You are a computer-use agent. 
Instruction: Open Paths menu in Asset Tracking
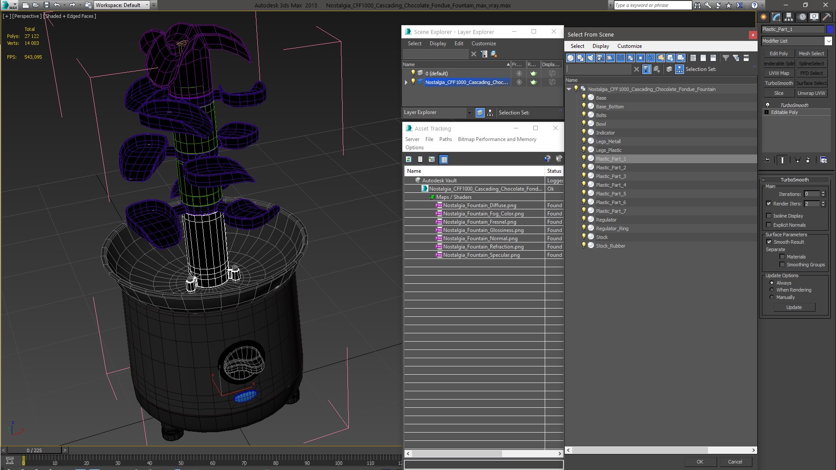pyautogui.click(x=445, y=139)
